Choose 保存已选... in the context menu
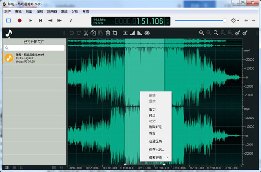The width and height of the screenshot is (261, 172). click(x=156, y=149)
